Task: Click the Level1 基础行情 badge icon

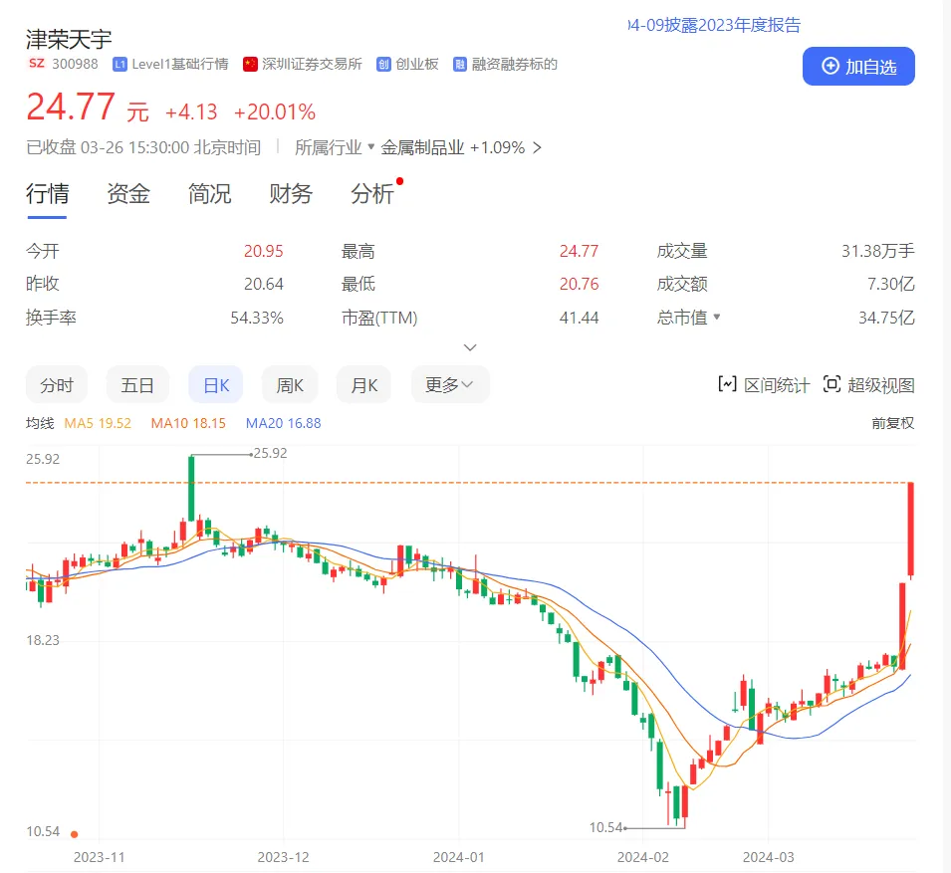Action: [120, 64]
